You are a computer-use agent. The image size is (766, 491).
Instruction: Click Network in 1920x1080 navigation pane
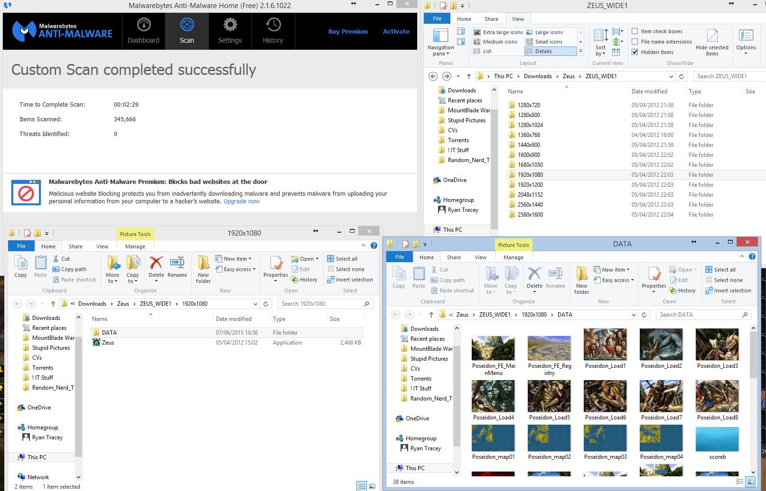pos(33,477)
